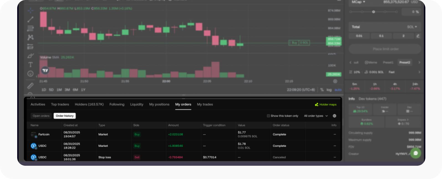This screenshot has height=179, width=442.
Task: Select the ruler measure tool
Action: click(31, 86)
